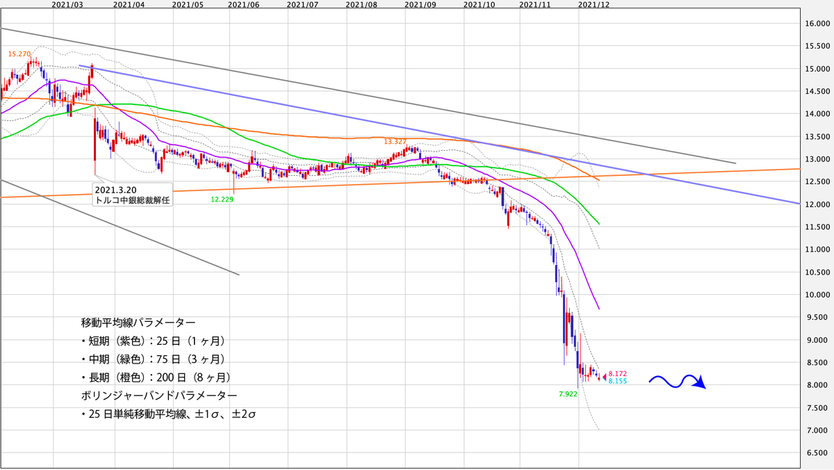
Task: Click the 2021/09 date label
Action: pos(420,4)
